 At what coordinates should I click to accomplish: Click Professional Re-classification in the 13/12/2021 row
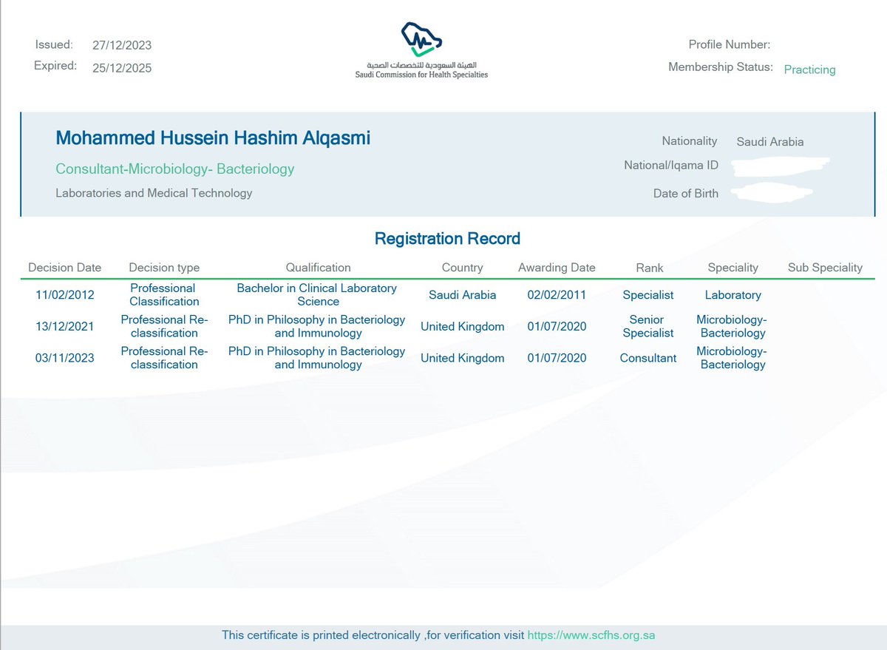click(x=164, y=326)
